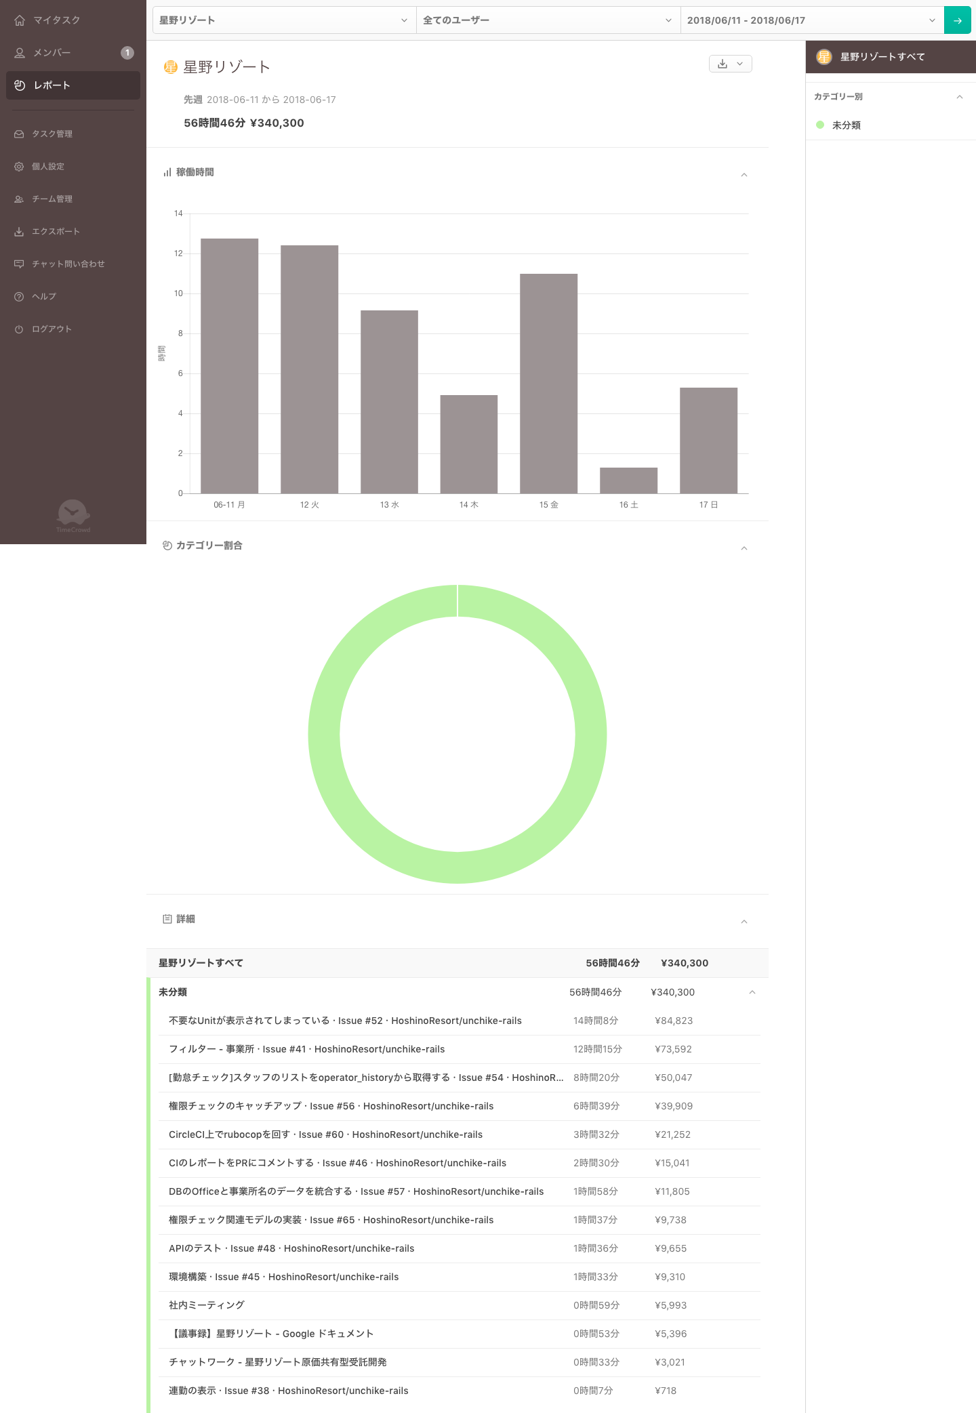Click the 【議事録】星野リゾート Google ドキュメント row
Viewport: 976px width, 1413px height.
(460, 1334)
